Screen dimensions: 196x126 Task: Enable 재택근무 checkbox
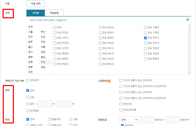pyautogui.click(x=28, y=80)
